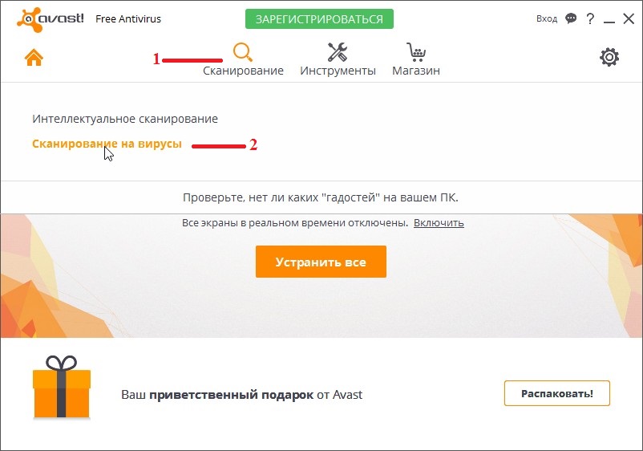Click the Инструменты text label
The width and height of the screenshot is (643, 451).
tap(338, 71)
